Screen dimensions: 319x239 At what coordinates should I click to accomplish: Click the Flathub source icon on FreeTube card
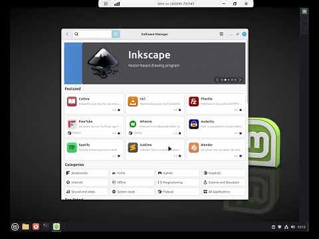70,133
